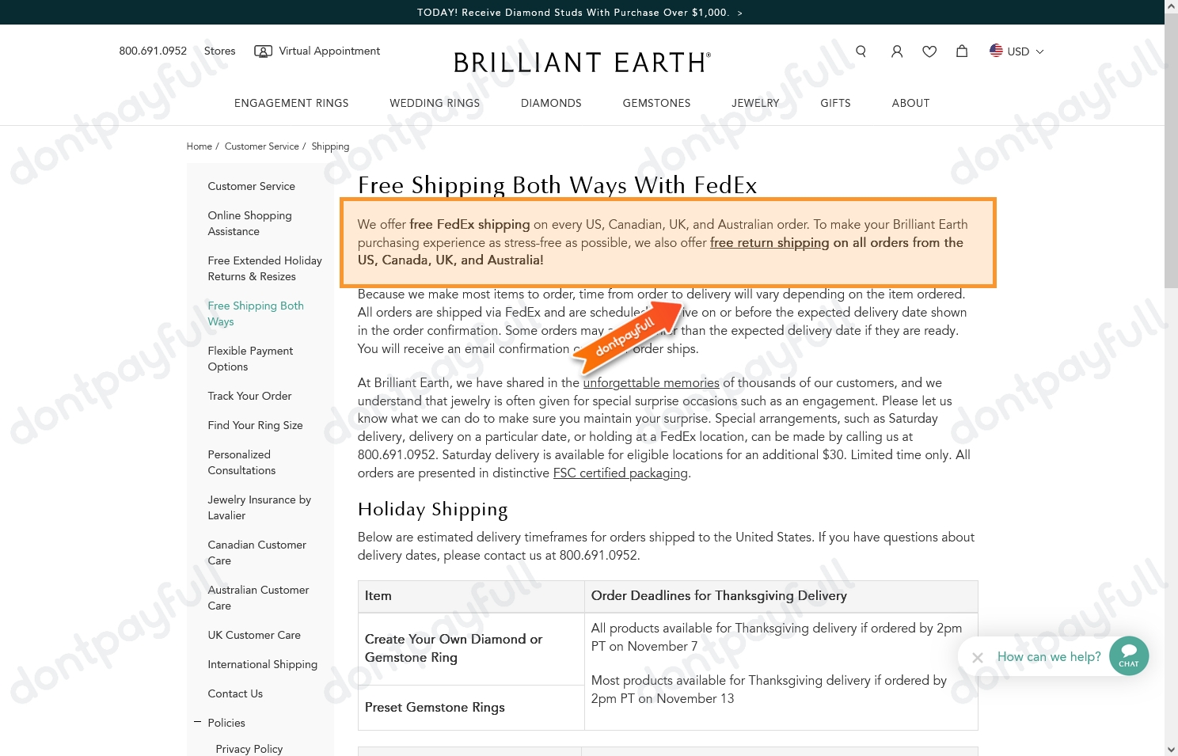Collapse the Policies section
Screen dimensions: 1178x756
pos(197,721)
